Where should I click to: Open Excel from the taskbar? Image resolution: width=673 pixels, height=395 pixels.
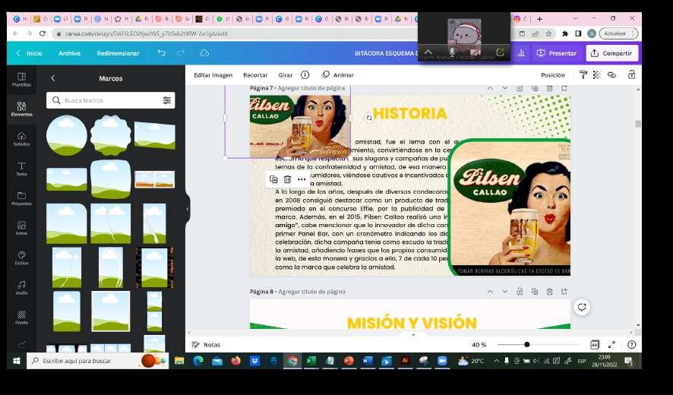311,361
